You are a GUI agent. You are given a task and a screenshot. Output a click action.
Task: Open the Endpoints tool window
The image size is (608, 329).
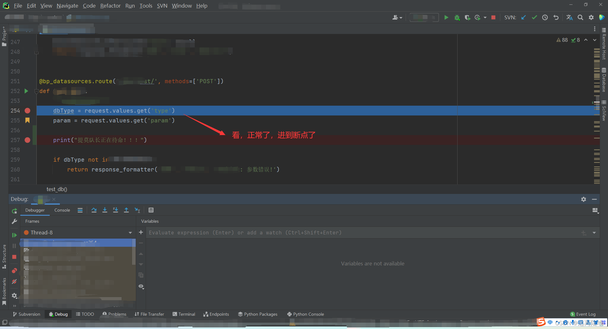pyautogui.click(x=216, y=314)
